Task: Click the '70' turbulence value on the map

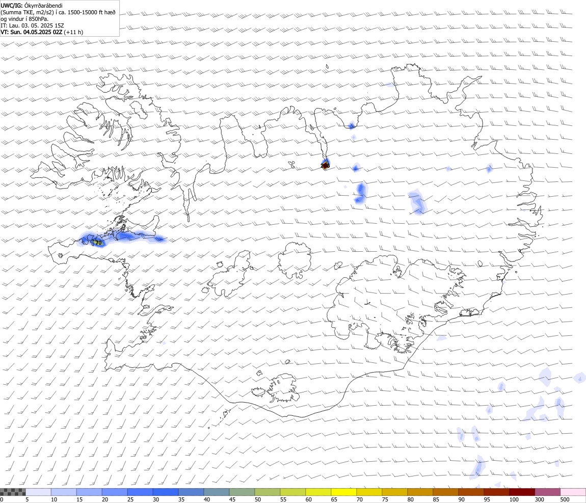Action: coord(98,243)
